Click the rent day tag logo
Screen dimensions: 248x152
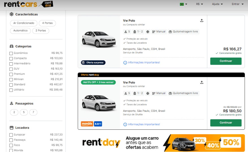[x=46, y=4]
